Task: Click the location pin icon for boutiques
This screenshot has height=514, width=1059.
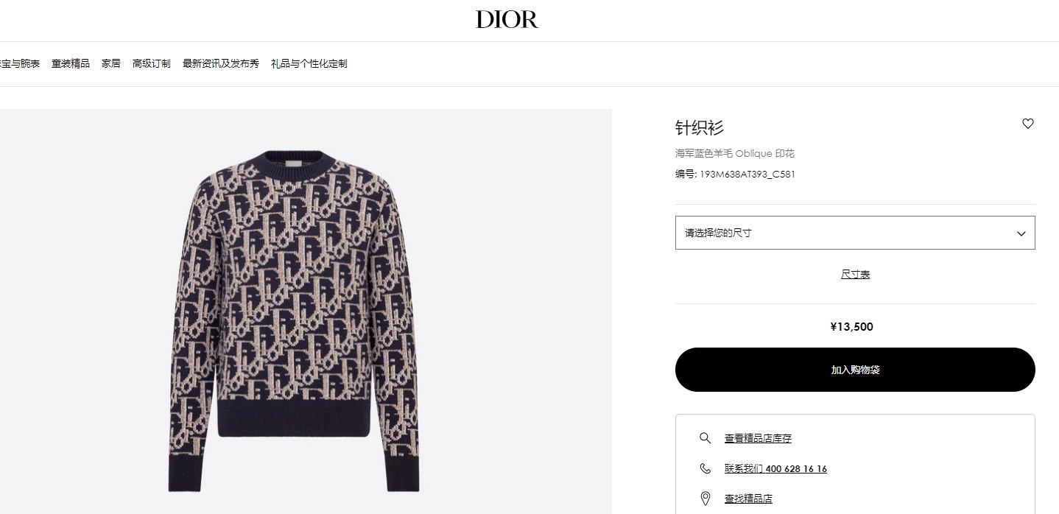Action: click(705, 499)
